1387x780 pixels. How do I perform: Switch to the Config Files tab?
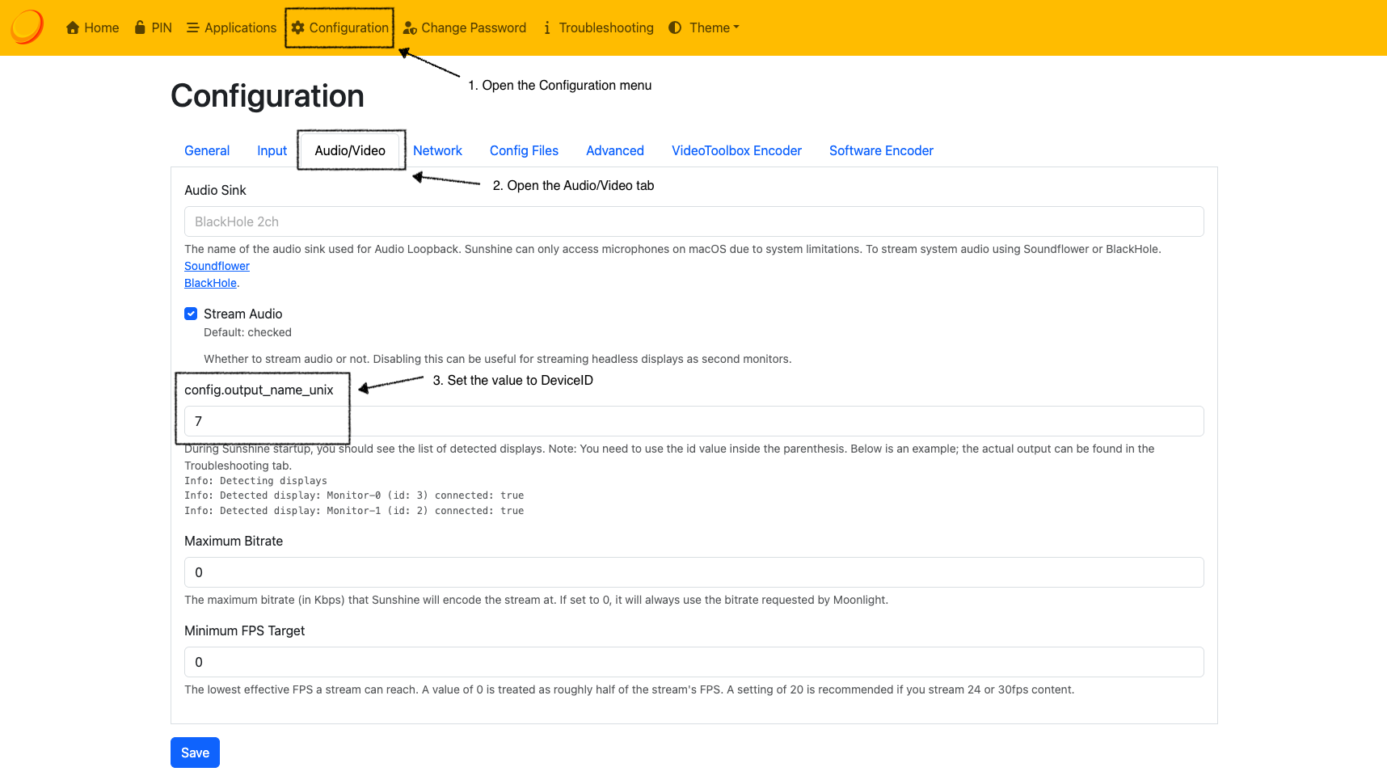(x=524, y=150)
